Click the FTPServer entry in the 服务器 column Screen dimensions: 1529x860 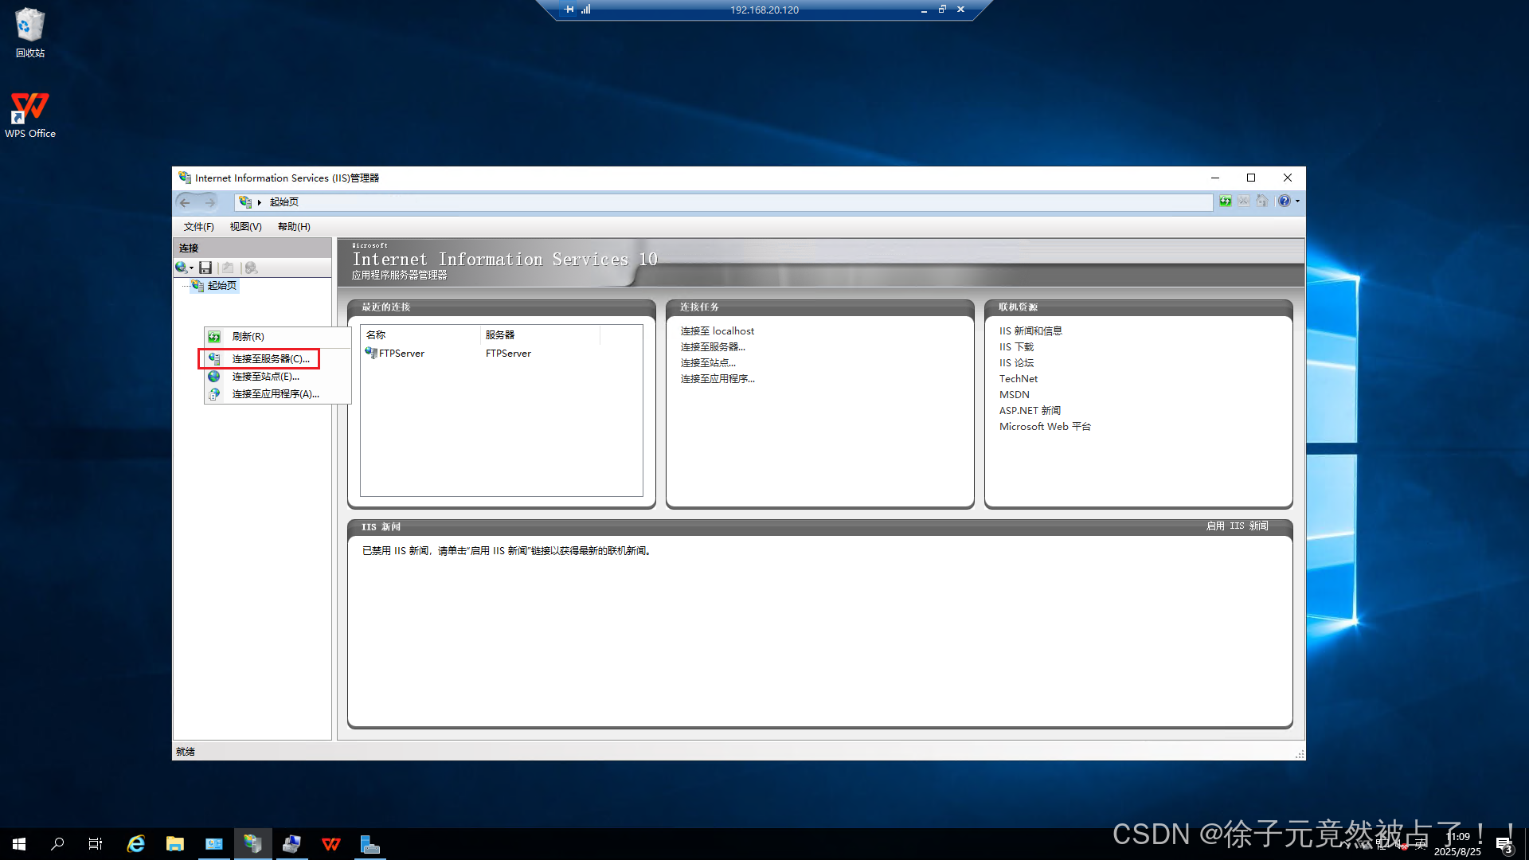pos(508,354)
